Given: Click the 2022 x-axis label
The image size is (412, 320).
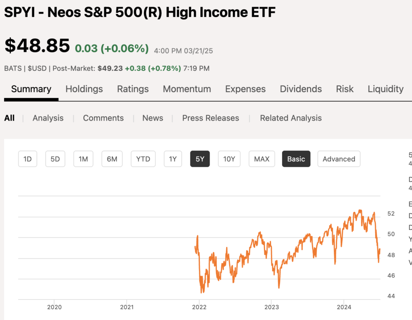Looking at the screenshot, I should click(x=199, y=307).
